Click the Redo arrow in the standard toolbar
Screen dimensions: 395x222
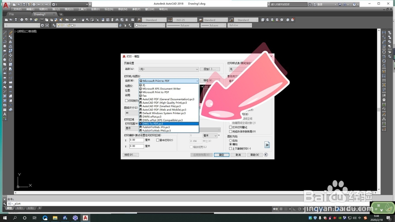point(74,20)
